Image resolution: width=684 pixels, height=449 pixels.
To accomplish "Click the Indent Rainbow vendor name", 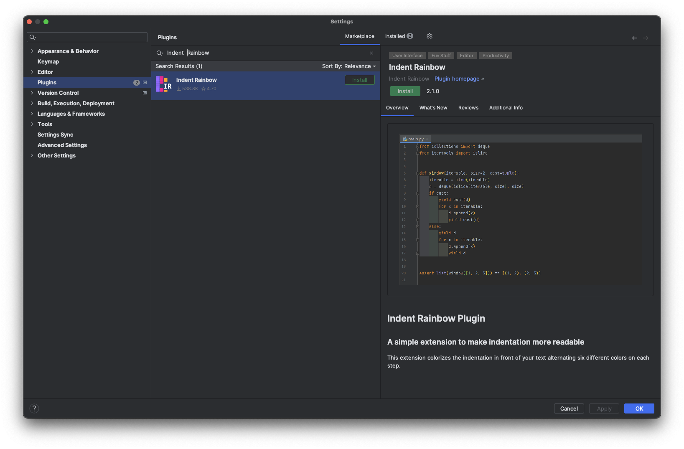I will tap(409, 79).
